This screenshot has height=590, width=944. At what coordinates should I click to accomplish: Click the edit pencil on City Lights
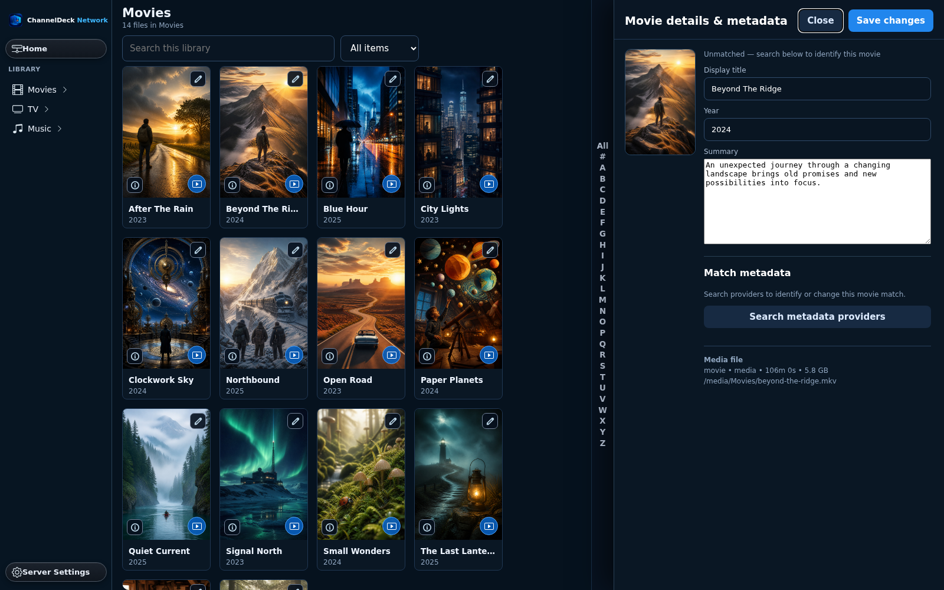point(490,79)
